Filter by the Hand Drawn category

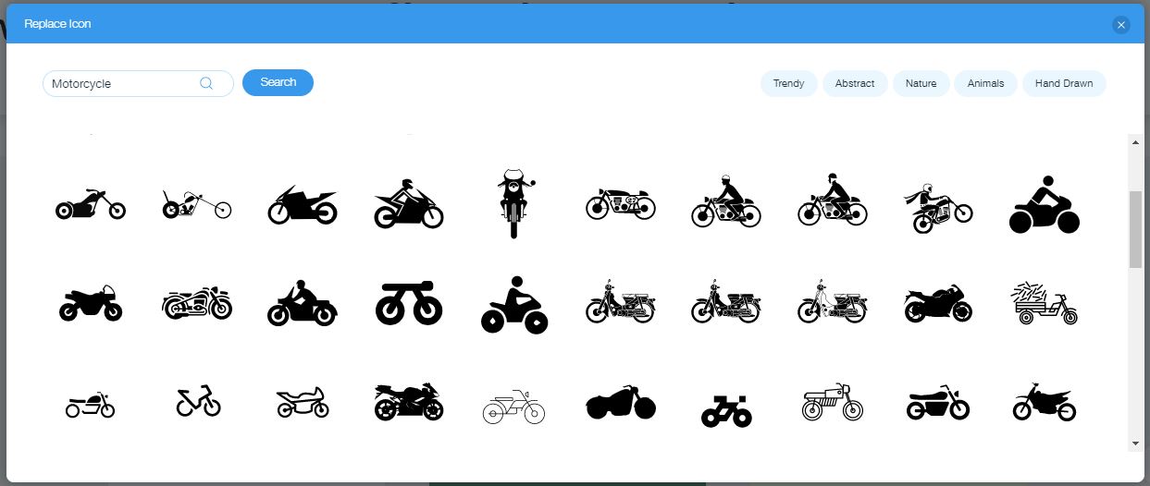tap(1064, 83)
